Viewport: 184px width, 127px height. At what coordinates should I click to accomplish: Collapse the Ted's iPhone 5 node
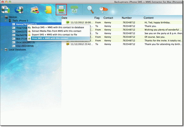tap(6, 21)
